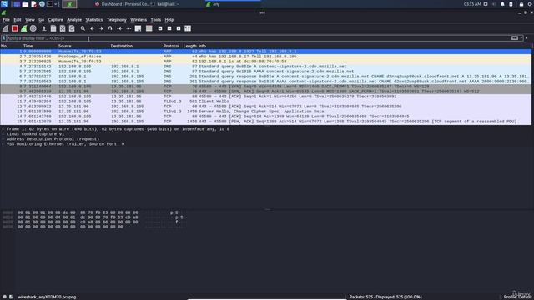Open the Help menu
The image size is (534, 300).
tap(169, 20)
